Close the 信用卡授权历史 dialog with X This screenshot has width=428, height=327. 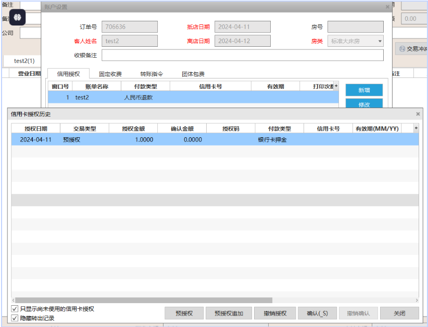(x=418, y=114)
